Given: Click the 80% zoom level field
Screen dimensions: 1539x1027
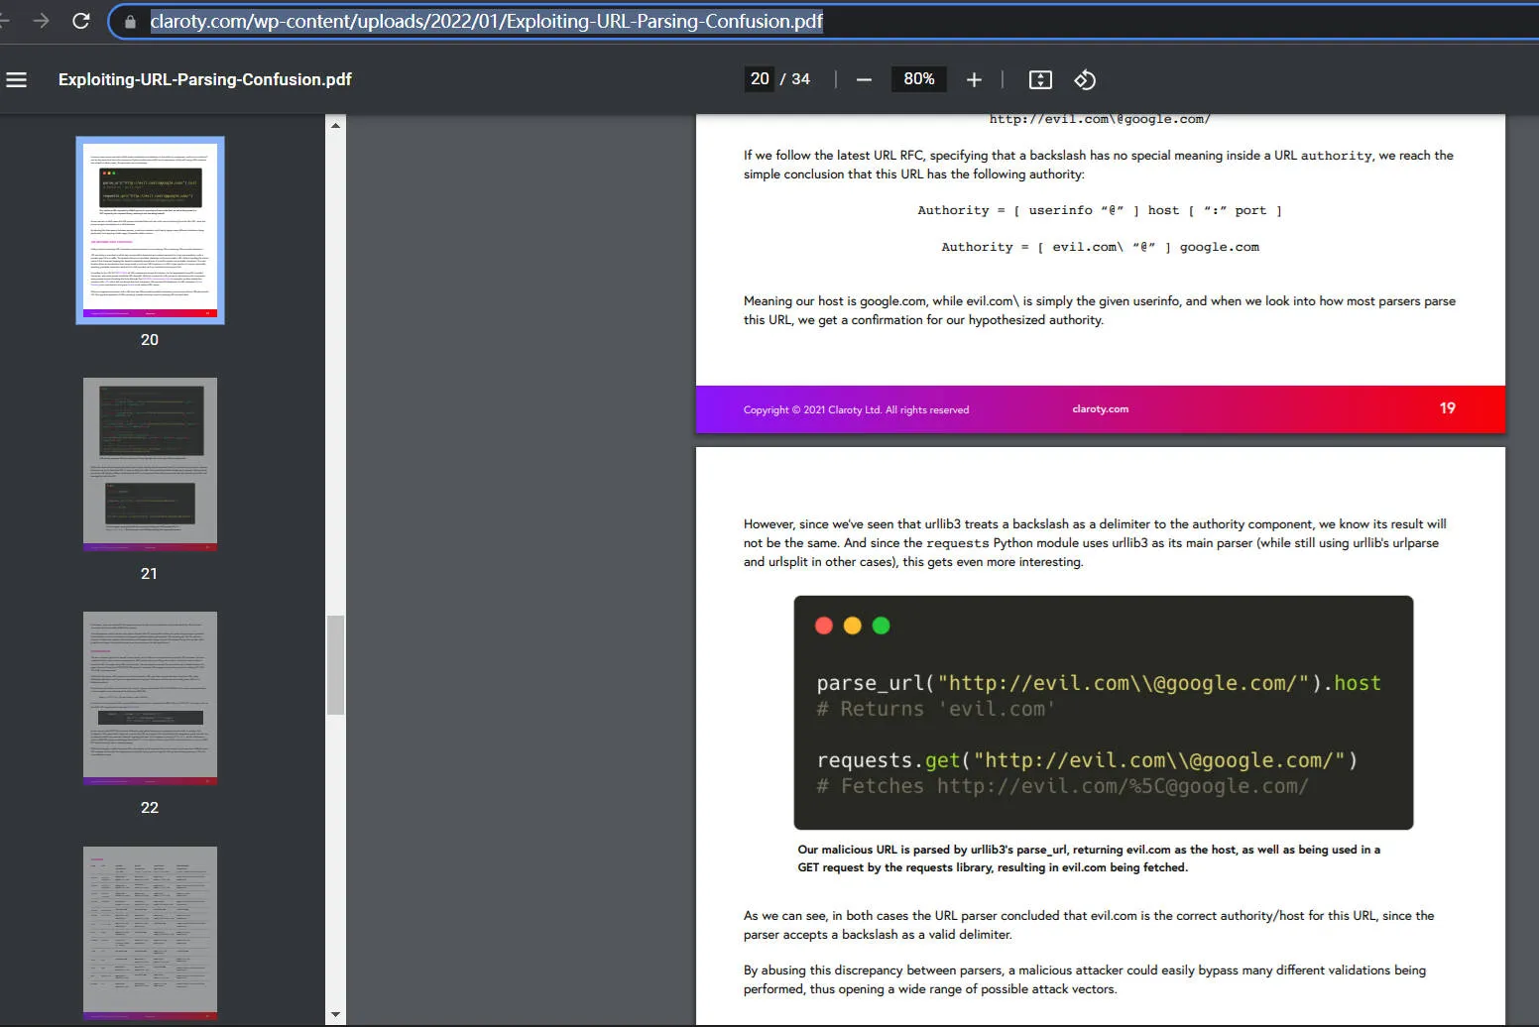Looking at the screenshot, I should 918,79.
